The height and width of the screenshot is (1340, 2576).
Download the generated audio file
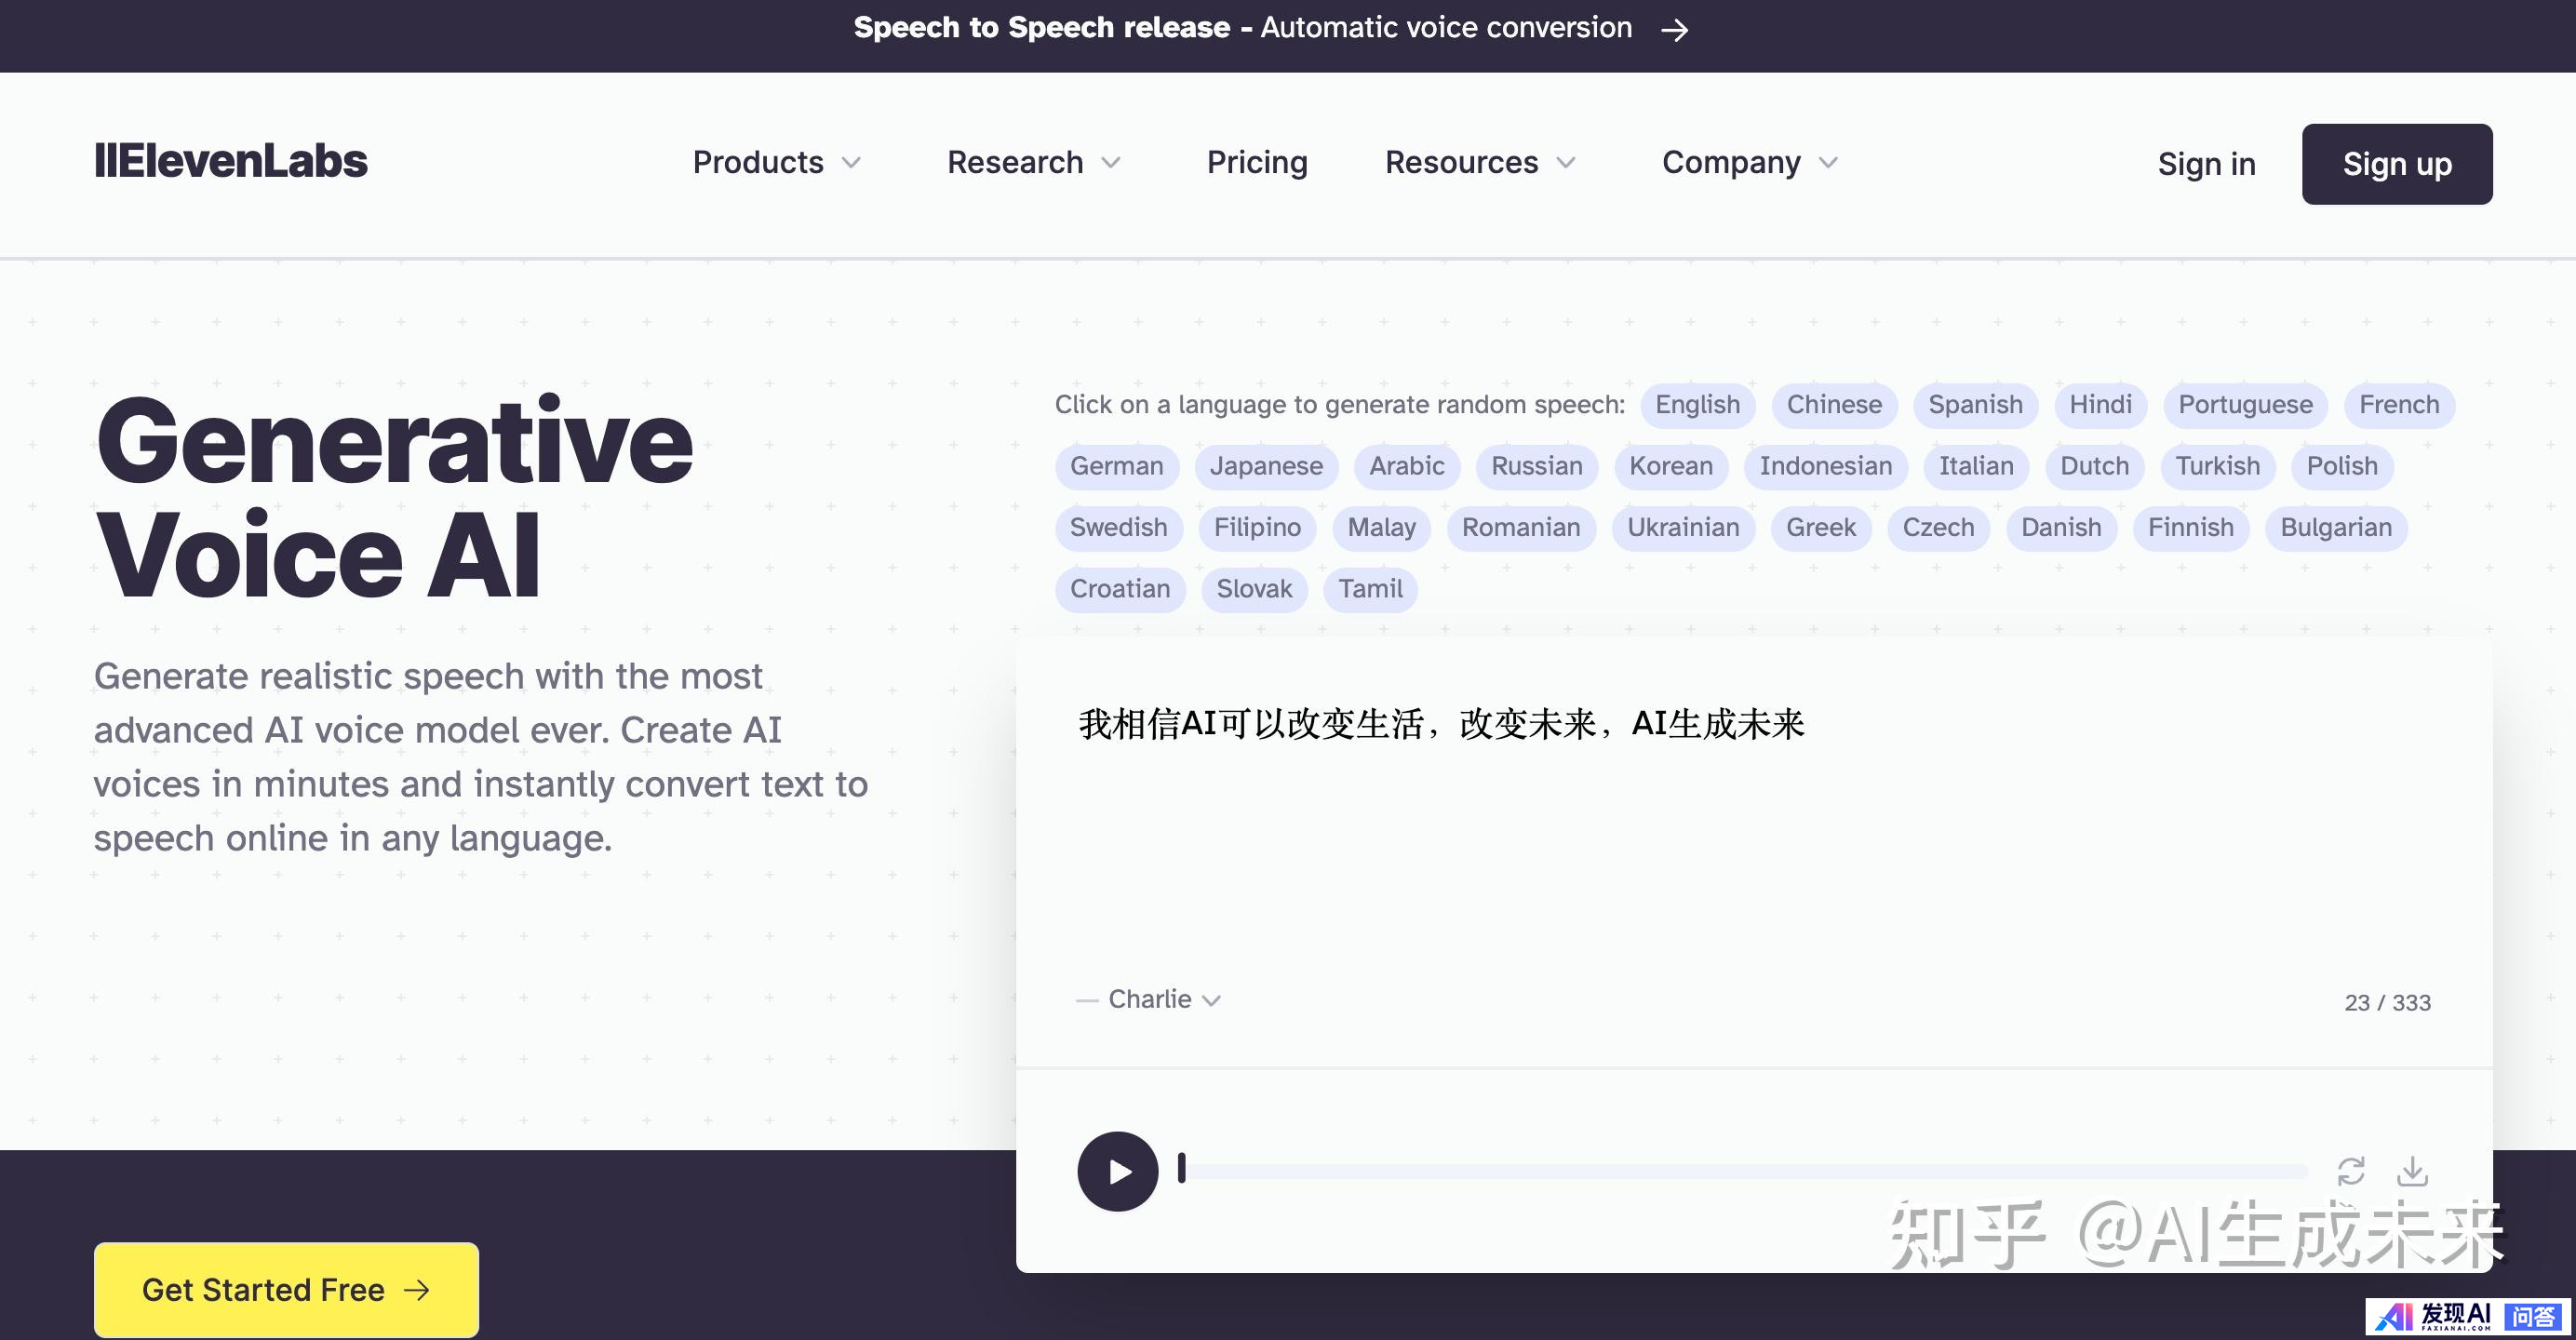point(2412,1171)
